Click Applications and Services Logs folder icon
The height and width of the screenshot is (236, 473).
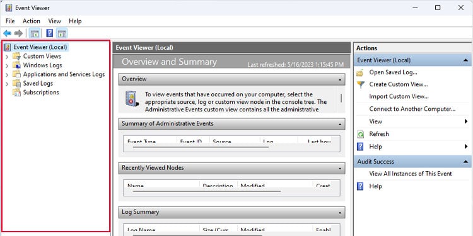coord(16,74)
